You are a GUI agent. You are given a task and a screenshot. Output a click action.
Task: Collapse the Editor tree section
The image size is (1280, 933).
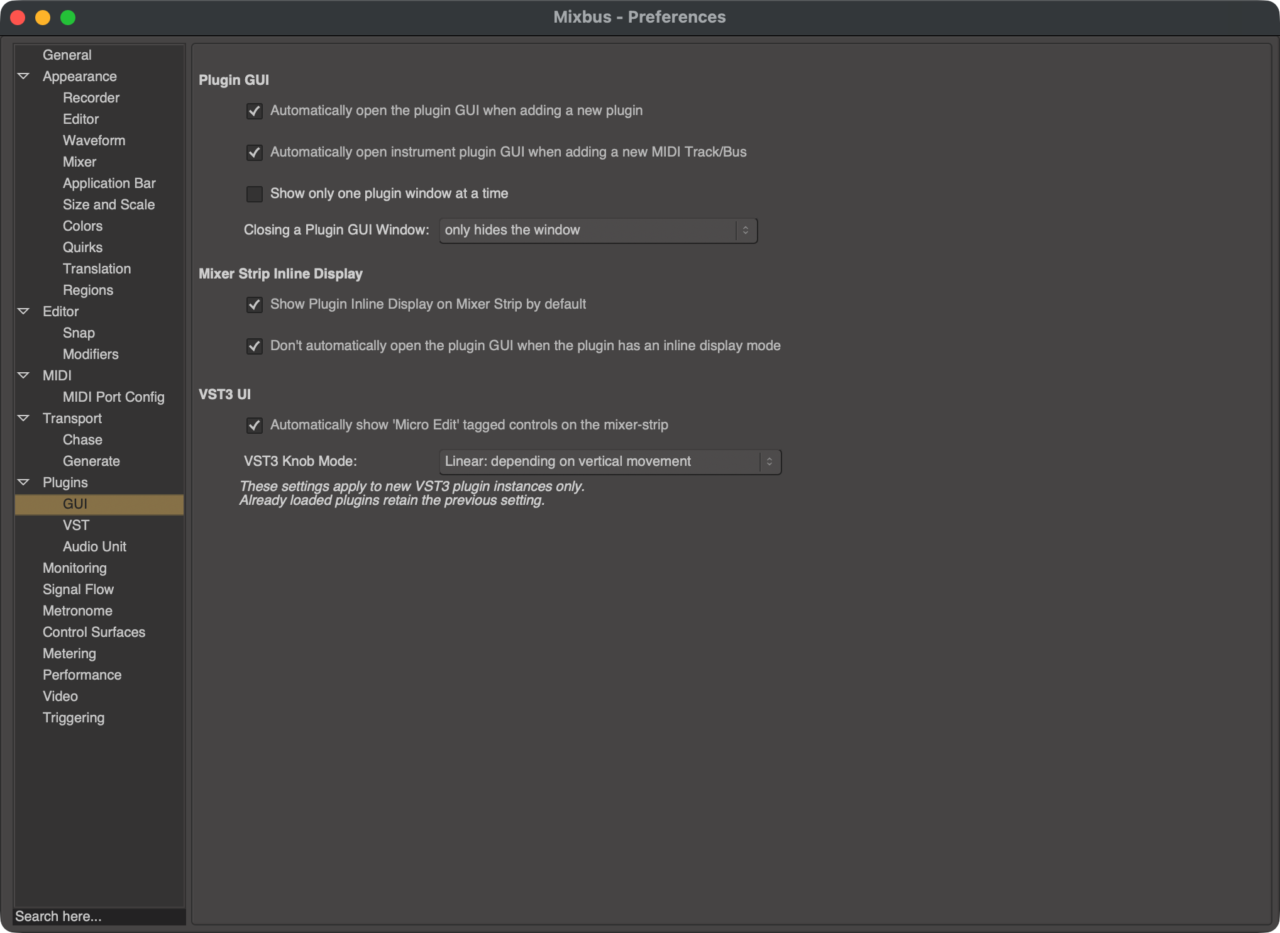(x=24, y=311)
